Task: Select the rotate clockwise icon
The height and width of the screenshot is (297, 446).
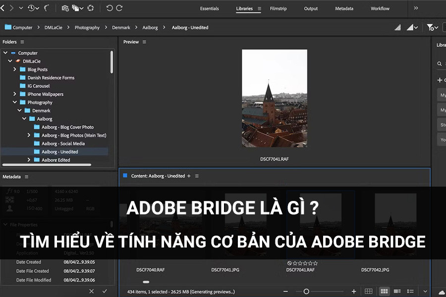Action: [120, 8]
